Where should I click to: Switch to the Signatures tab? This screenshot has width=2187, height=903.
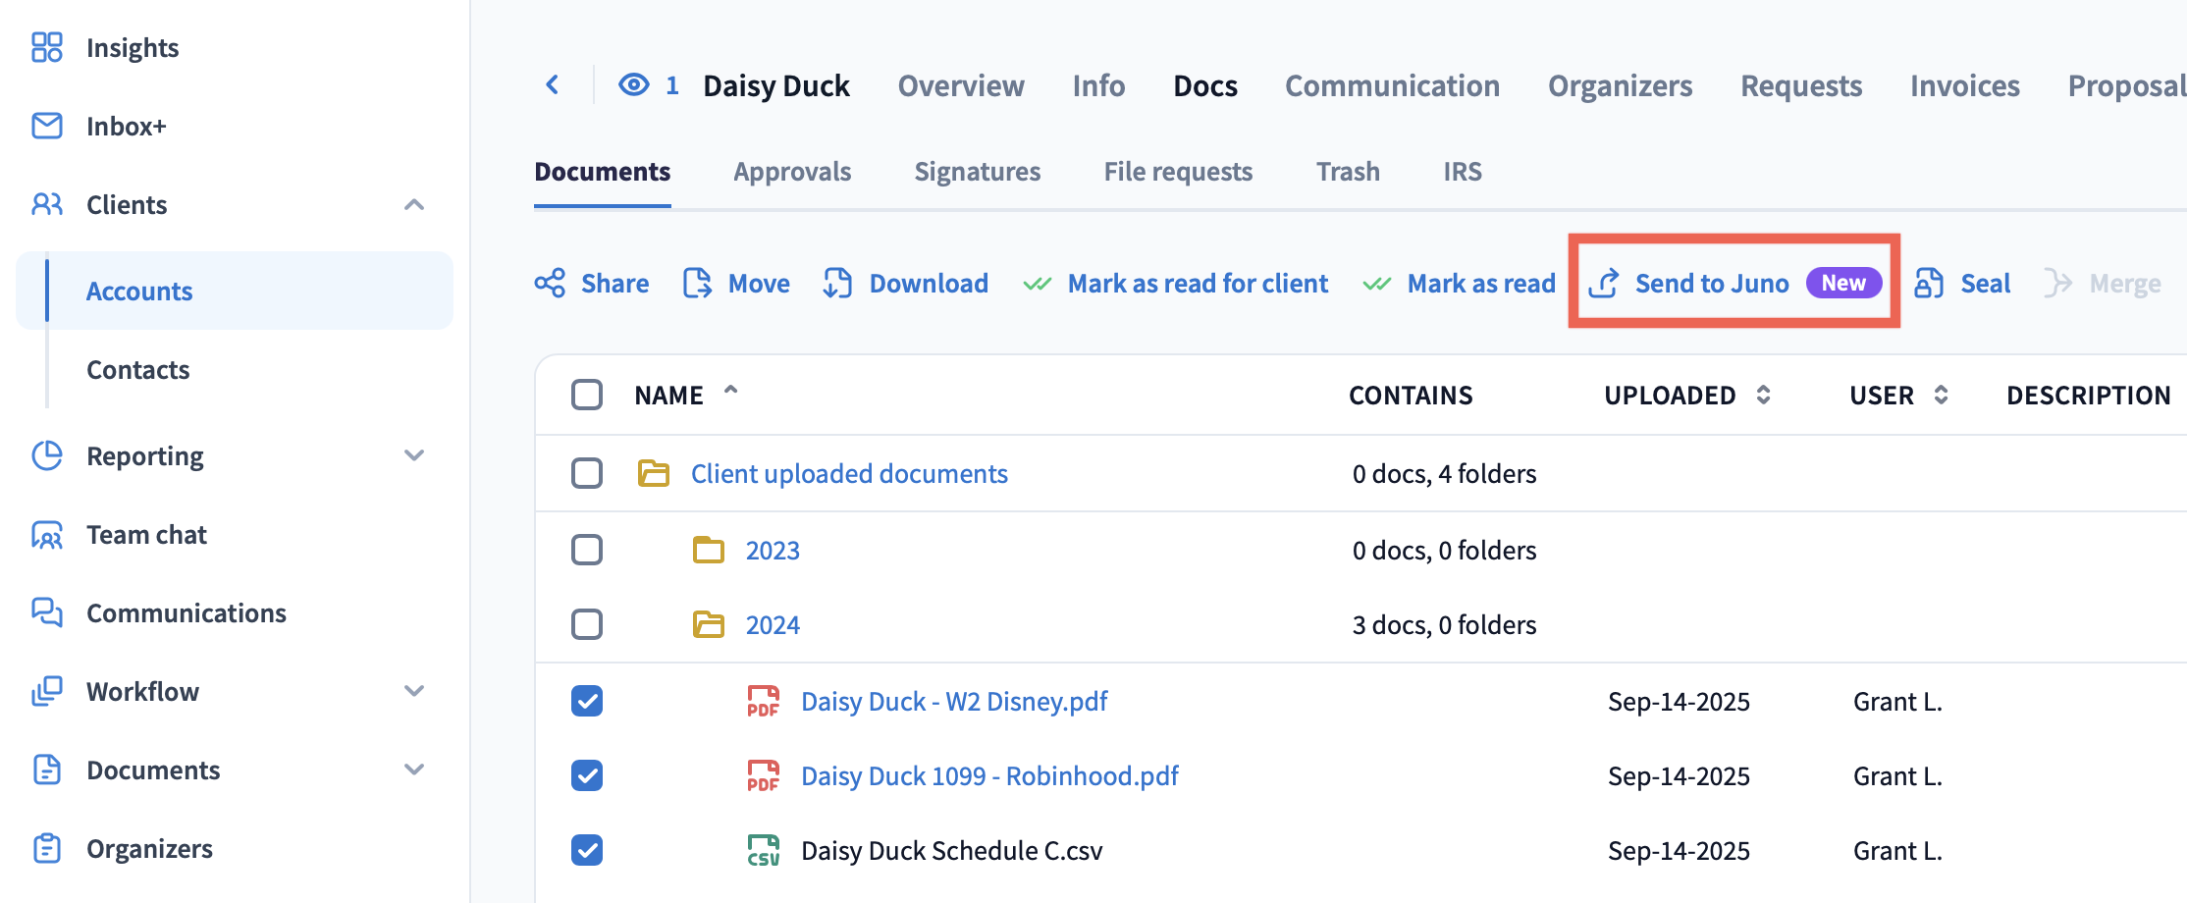[x=977, y=172]
